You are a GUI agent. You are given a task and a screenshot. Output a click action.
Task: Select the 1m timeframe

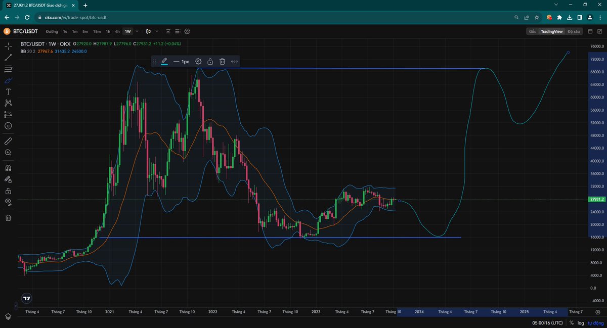pos(74,31)
